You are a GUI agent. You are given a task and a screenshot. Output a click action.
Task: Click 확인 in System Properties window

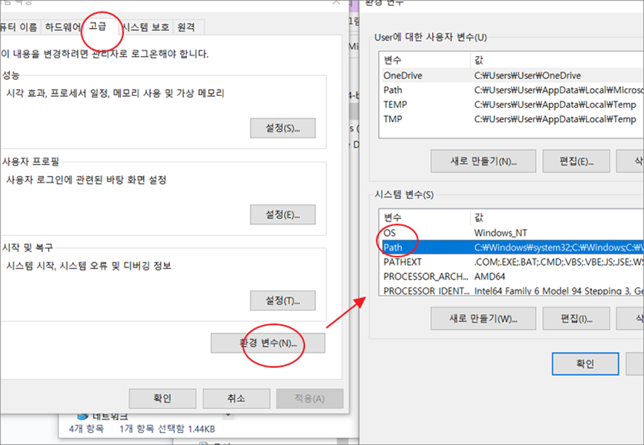pos(162,398)
